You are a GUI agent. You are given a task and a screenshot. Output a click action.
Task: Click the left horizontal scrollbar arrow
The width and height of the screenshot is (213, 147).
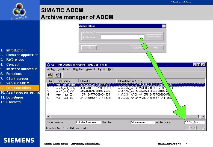[48, 117]
